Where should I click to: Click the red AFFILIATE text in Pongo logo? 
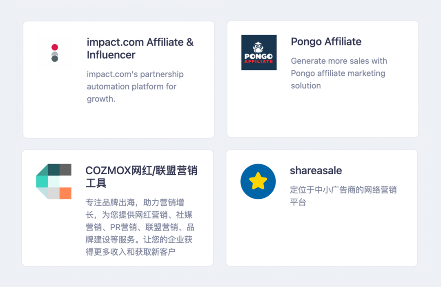259,62
